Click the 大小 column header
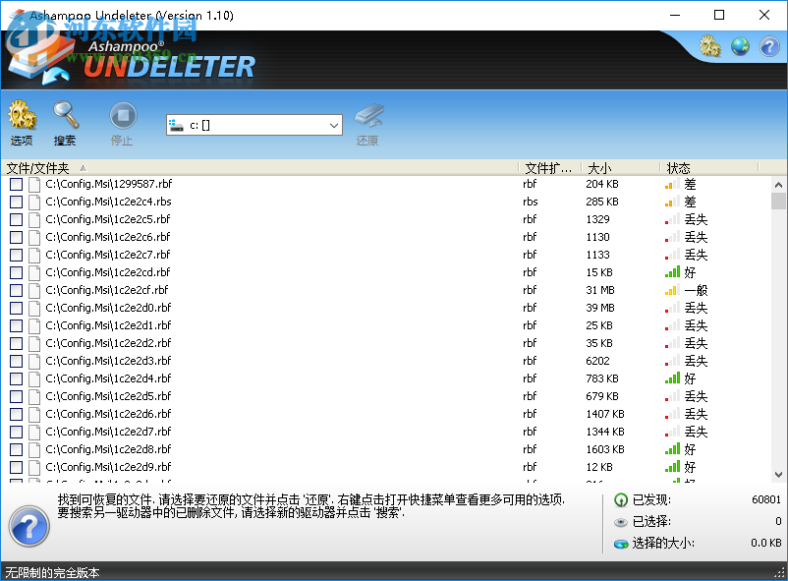The image size is (788, 581). pyautogui.click(x=599, y=167)
